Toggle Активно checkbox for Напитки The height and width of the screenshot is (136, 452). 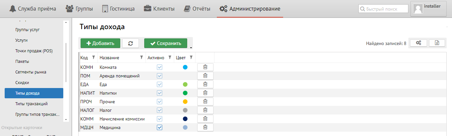coord(160,93)
